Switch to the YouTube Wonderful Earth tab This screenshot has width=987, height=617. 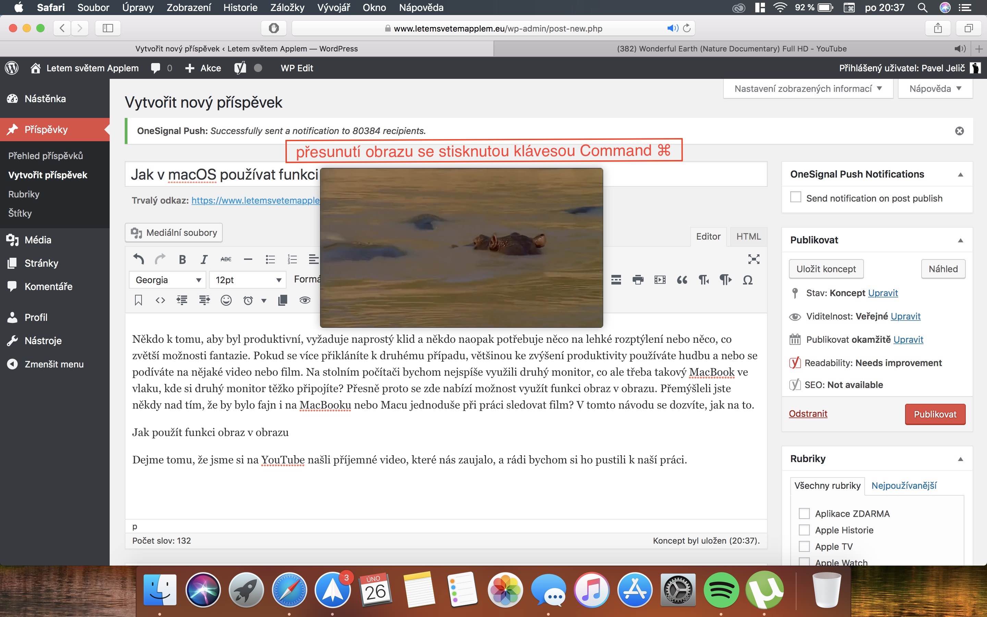coord(731,49)
